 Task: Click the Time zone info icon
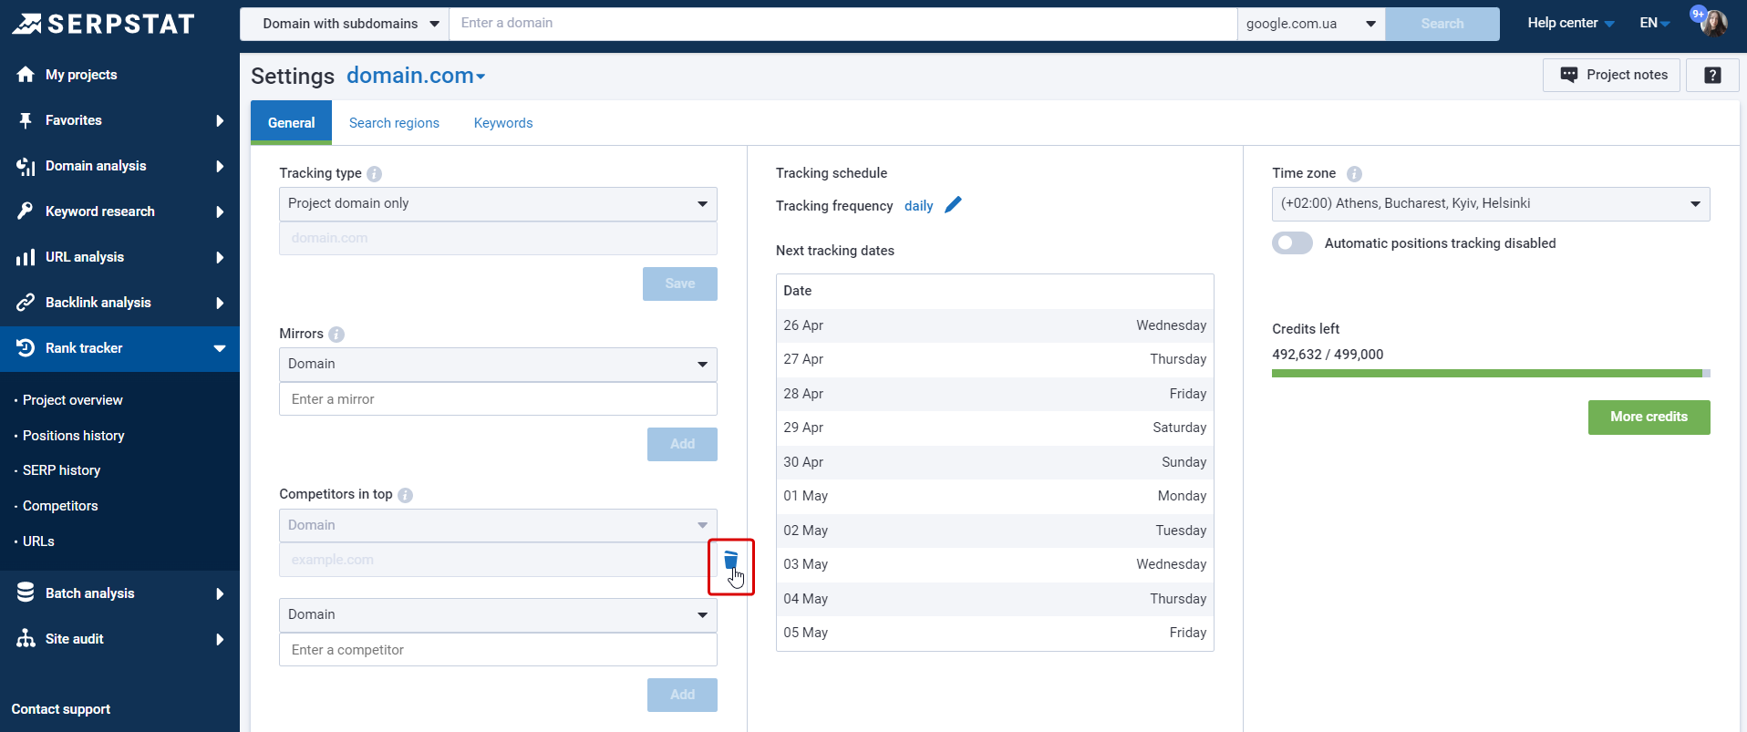pyautogui.click(x=1354, y=174)
